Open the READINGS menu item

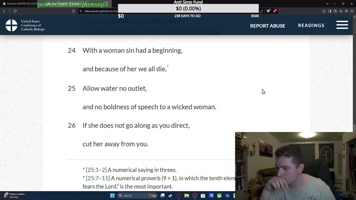tap(311, 25)
